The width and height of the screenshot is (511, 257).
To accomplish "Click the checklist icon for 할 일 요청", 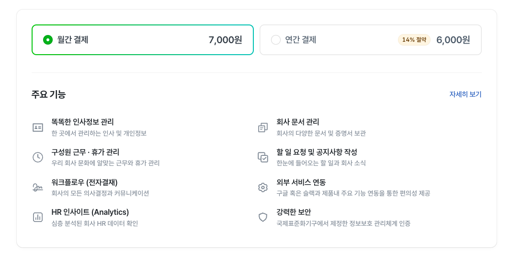I will tap(263, 157).
